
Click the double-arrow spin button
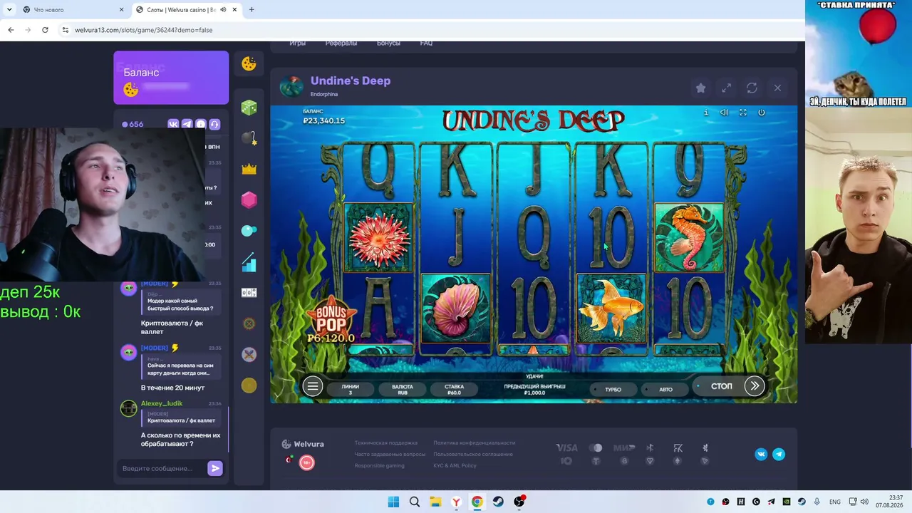click(x=755, y=386)
